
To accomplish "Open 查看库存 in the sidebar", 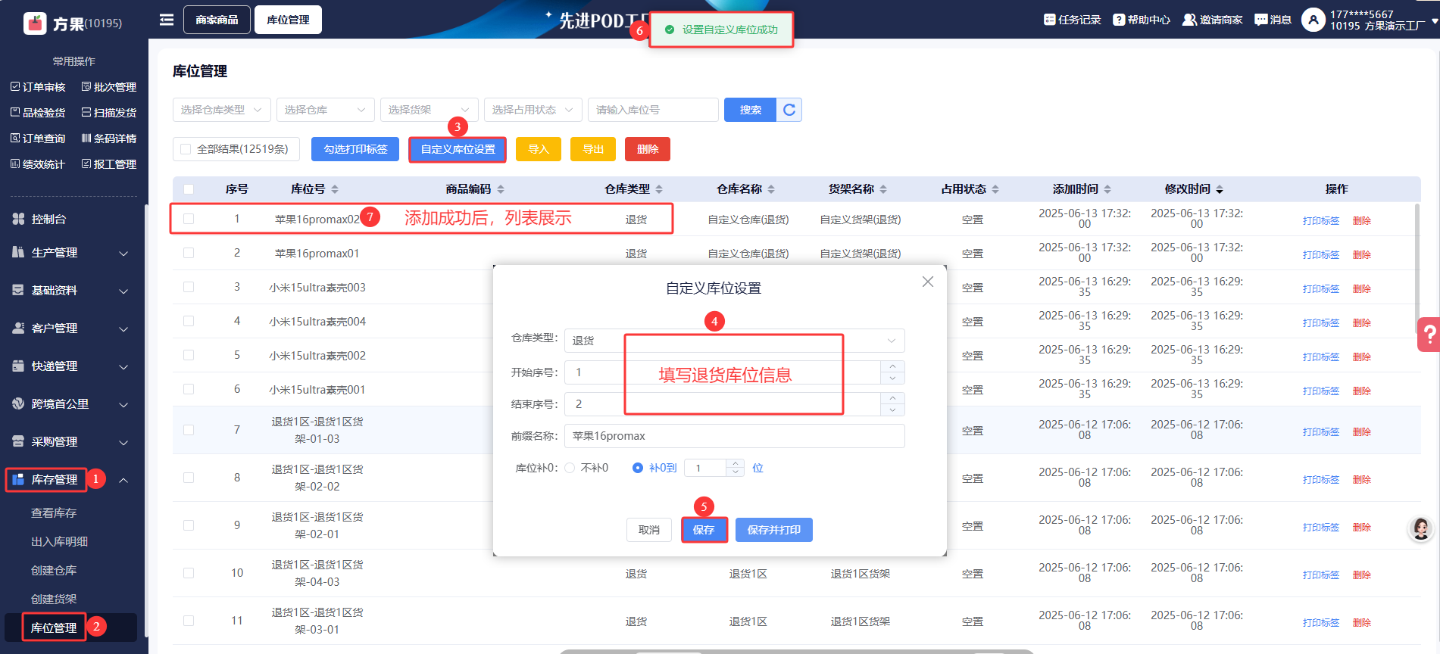I will 54,513.
